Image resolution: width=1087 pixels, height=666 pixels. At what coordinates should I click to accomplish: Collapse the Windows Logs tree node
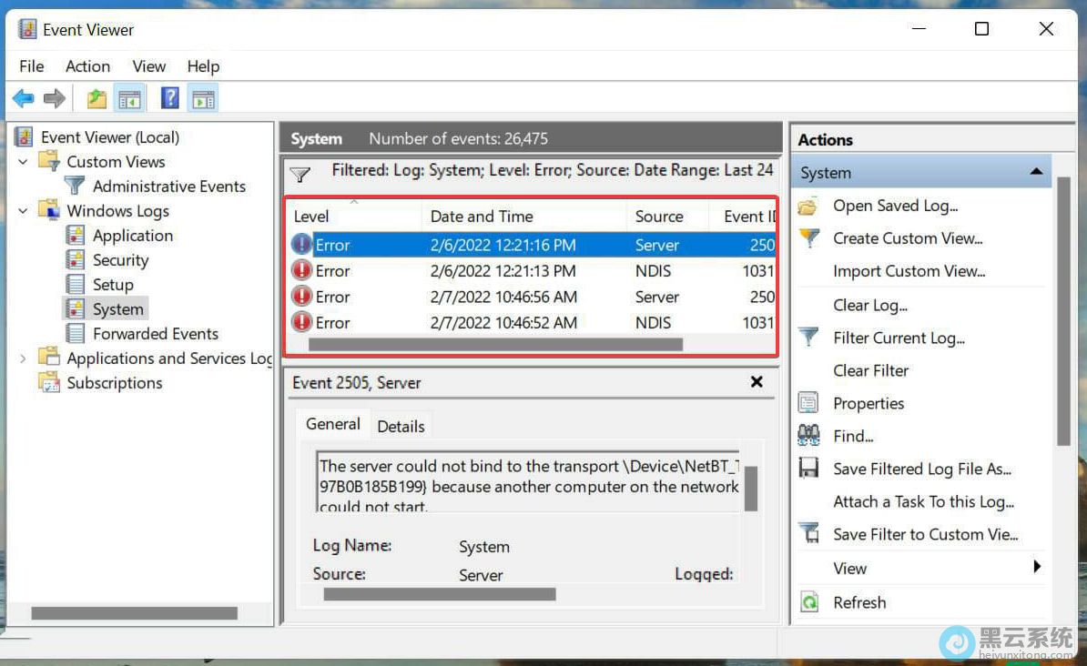click(24, 211)
